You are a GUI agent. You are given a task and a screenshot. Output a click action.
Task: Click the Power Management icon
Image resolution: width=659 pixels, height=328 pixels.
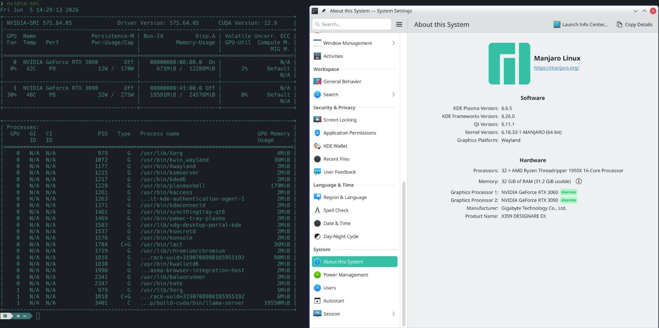click(317, 275)
